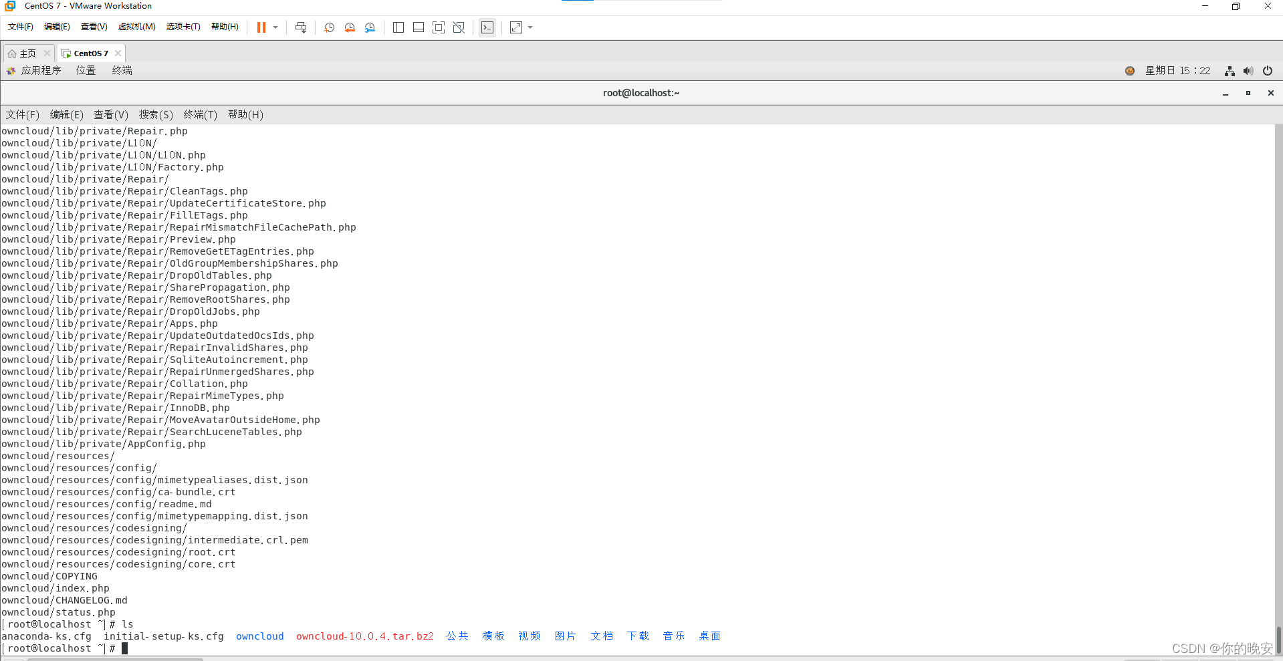The image size is (1283, 661).
Task: Click the 音乐 directory name
Action: pos(674,636)
